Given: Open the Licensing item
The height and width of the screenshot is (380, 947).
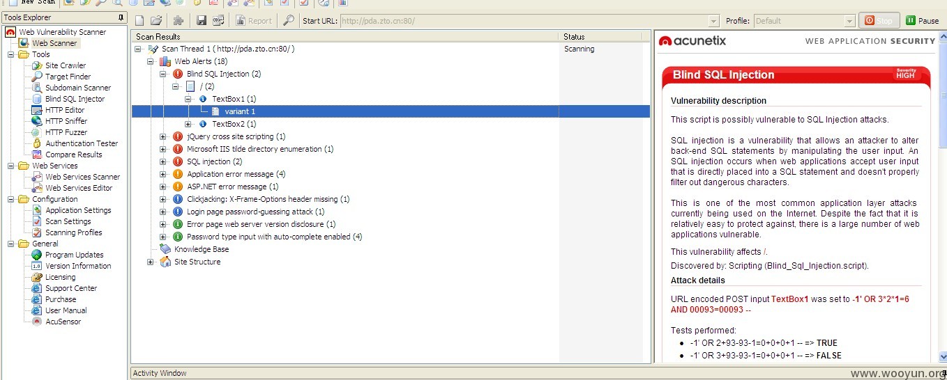Looking at the screenshot, I should 60,277.
